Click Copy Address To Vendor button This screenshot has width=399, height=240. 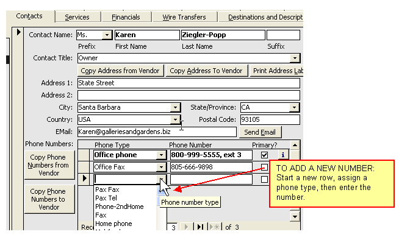point(206,71)
